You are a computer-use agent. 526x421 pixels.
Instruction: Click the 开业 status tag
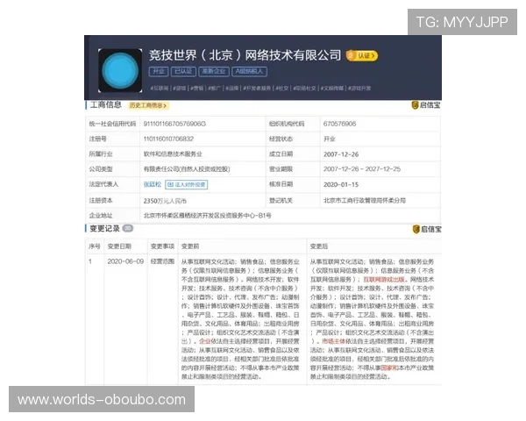(x=159, y=72)
